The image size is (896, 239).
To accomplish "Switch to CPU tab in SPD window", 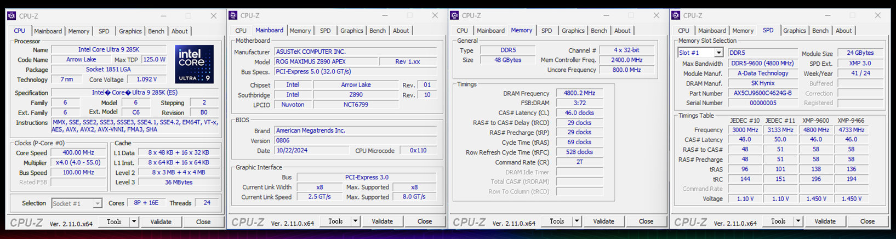I will (x=683, y=31).
